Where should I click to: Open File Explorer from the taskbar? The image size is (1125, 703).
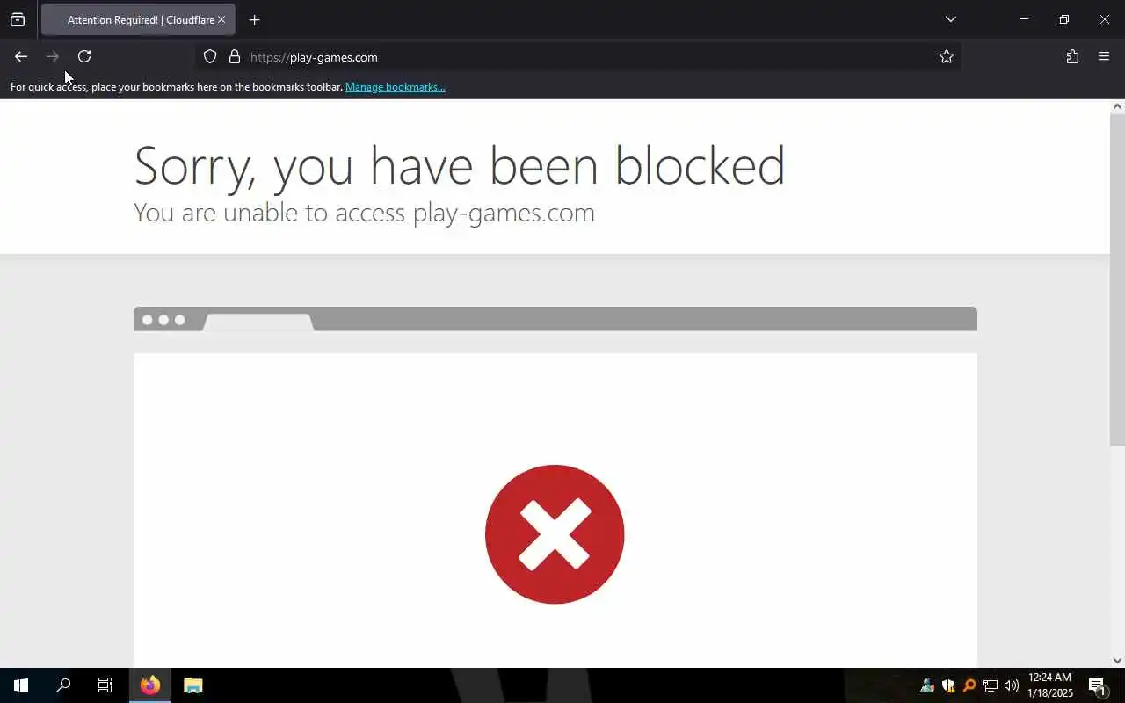(193, 685)
